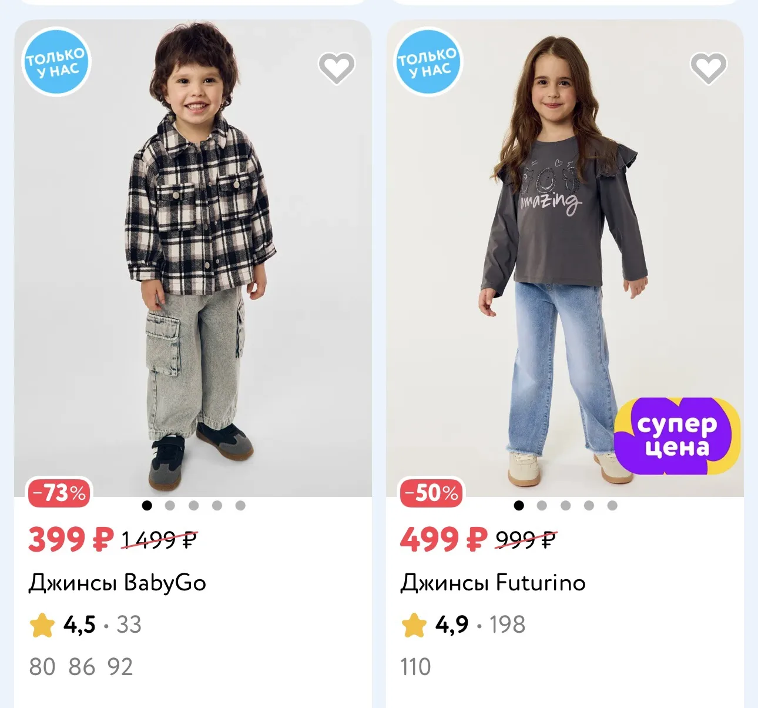
Task: Open the Джинсы BabyGo product title
Action: coord(118,583)
